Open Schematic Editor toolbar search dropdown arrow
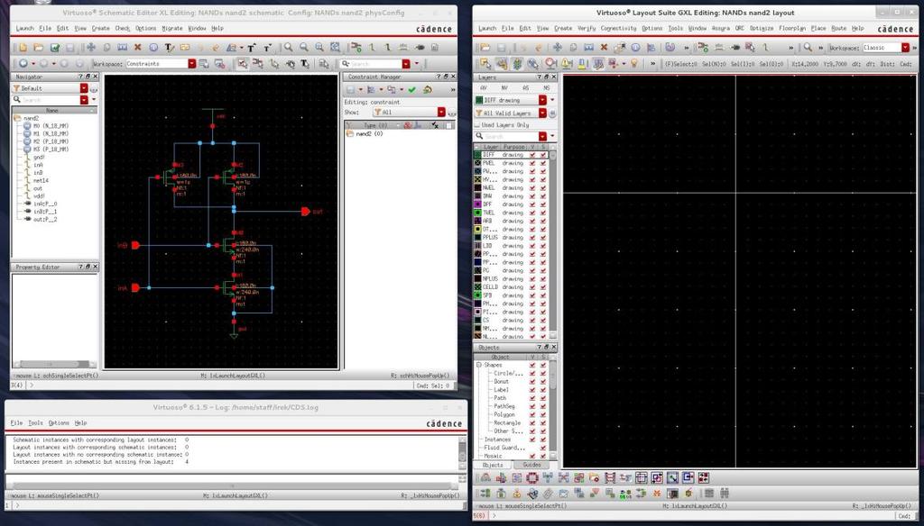The image size is (924, 526). (x=406, y=64)
